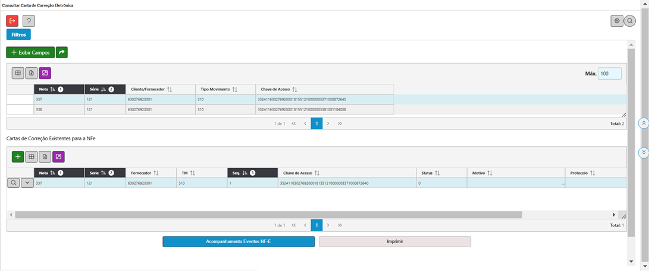Viewport: 649px width, 271px height.
Task: Click the green share arrow beside Exibir Campos
Action: coord(62,52)
